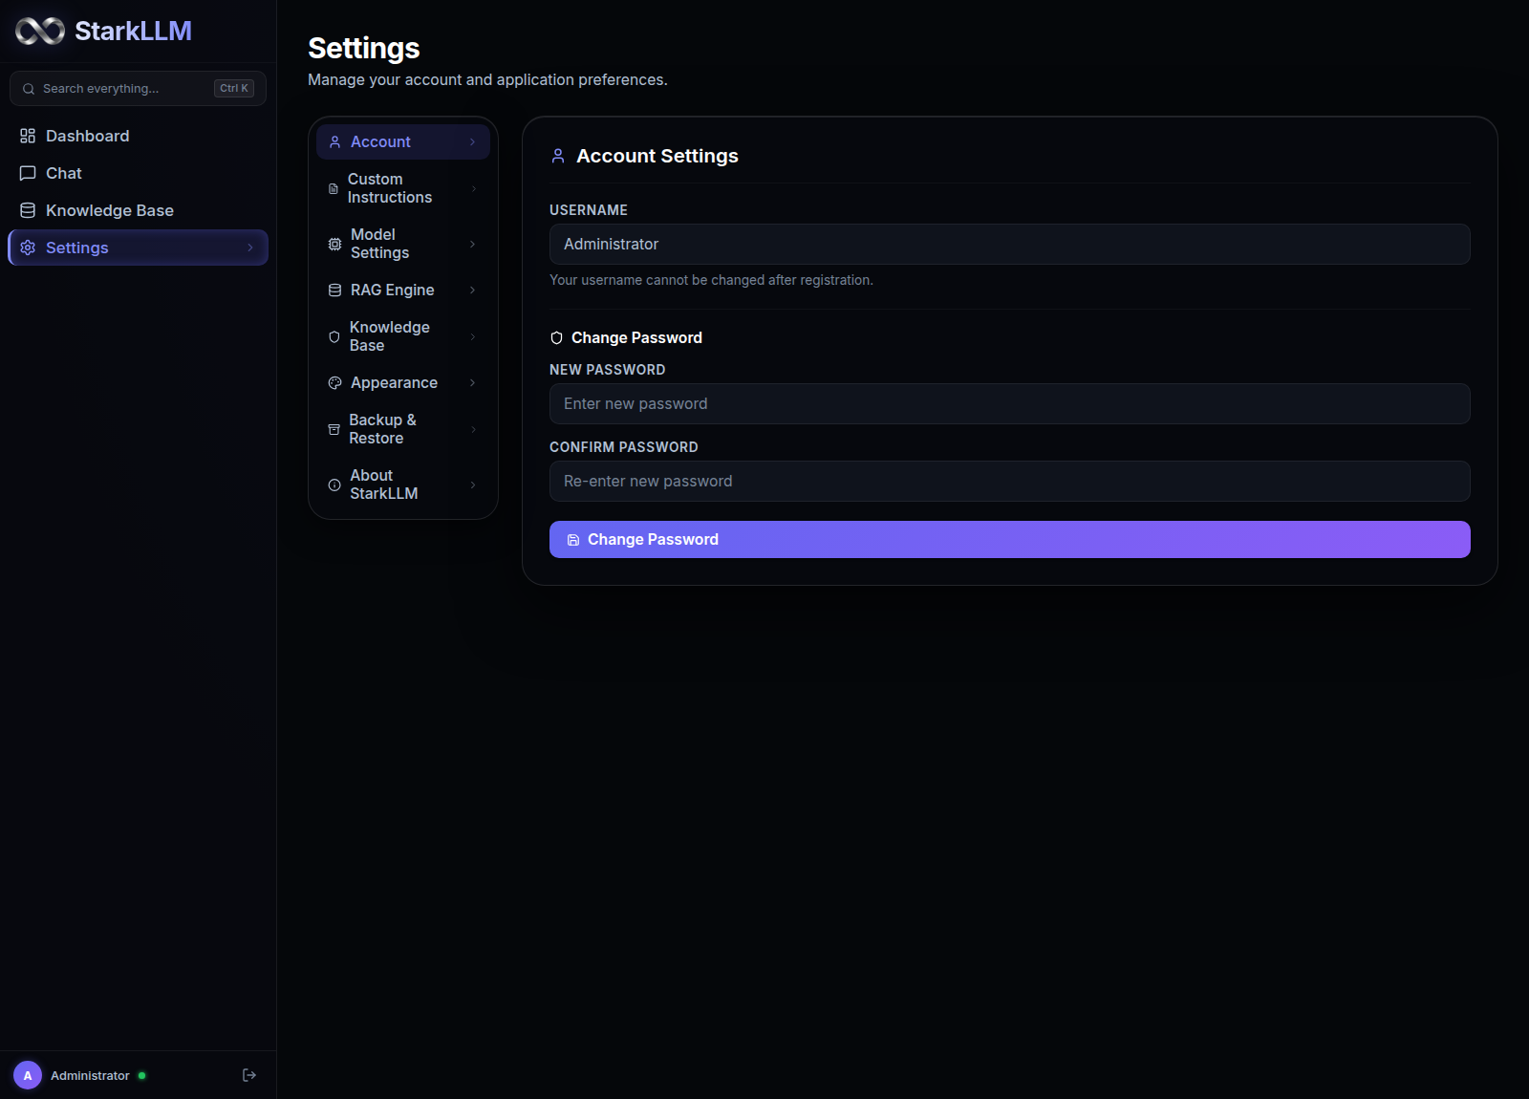1529x1099 pixels.
Task: Click the Custom Instructions document icon
Action: pos(334,188)
